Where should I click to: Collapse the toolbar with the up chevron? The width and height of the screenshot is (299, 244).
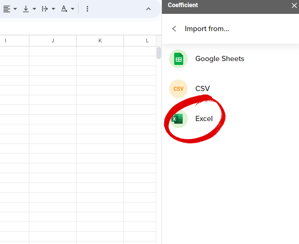[x=148, y=9]
